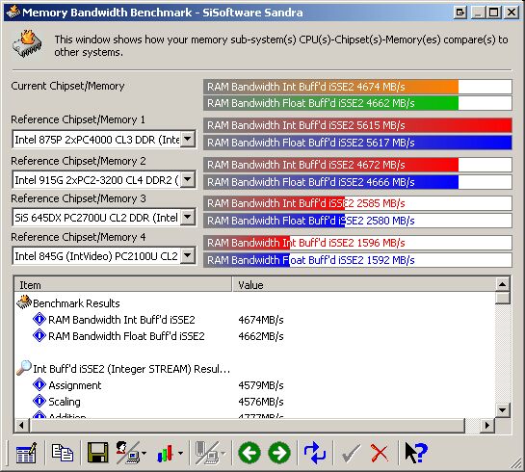Screen dimensions: 525x472
Task: Click the Item column header
Action: click(x=123, y=285)
